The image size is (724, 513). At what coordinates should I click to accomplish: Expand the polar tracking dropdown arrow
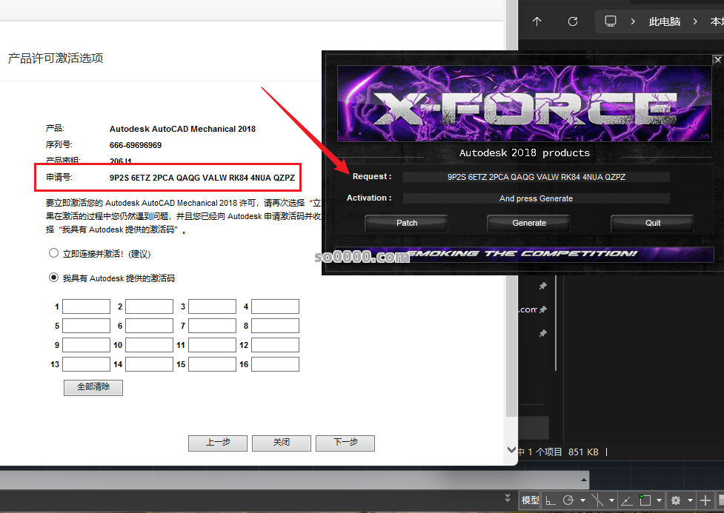click(x=582, y=501)
